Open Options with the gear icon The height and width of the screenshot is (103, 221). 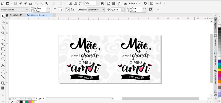pos(145,3)
